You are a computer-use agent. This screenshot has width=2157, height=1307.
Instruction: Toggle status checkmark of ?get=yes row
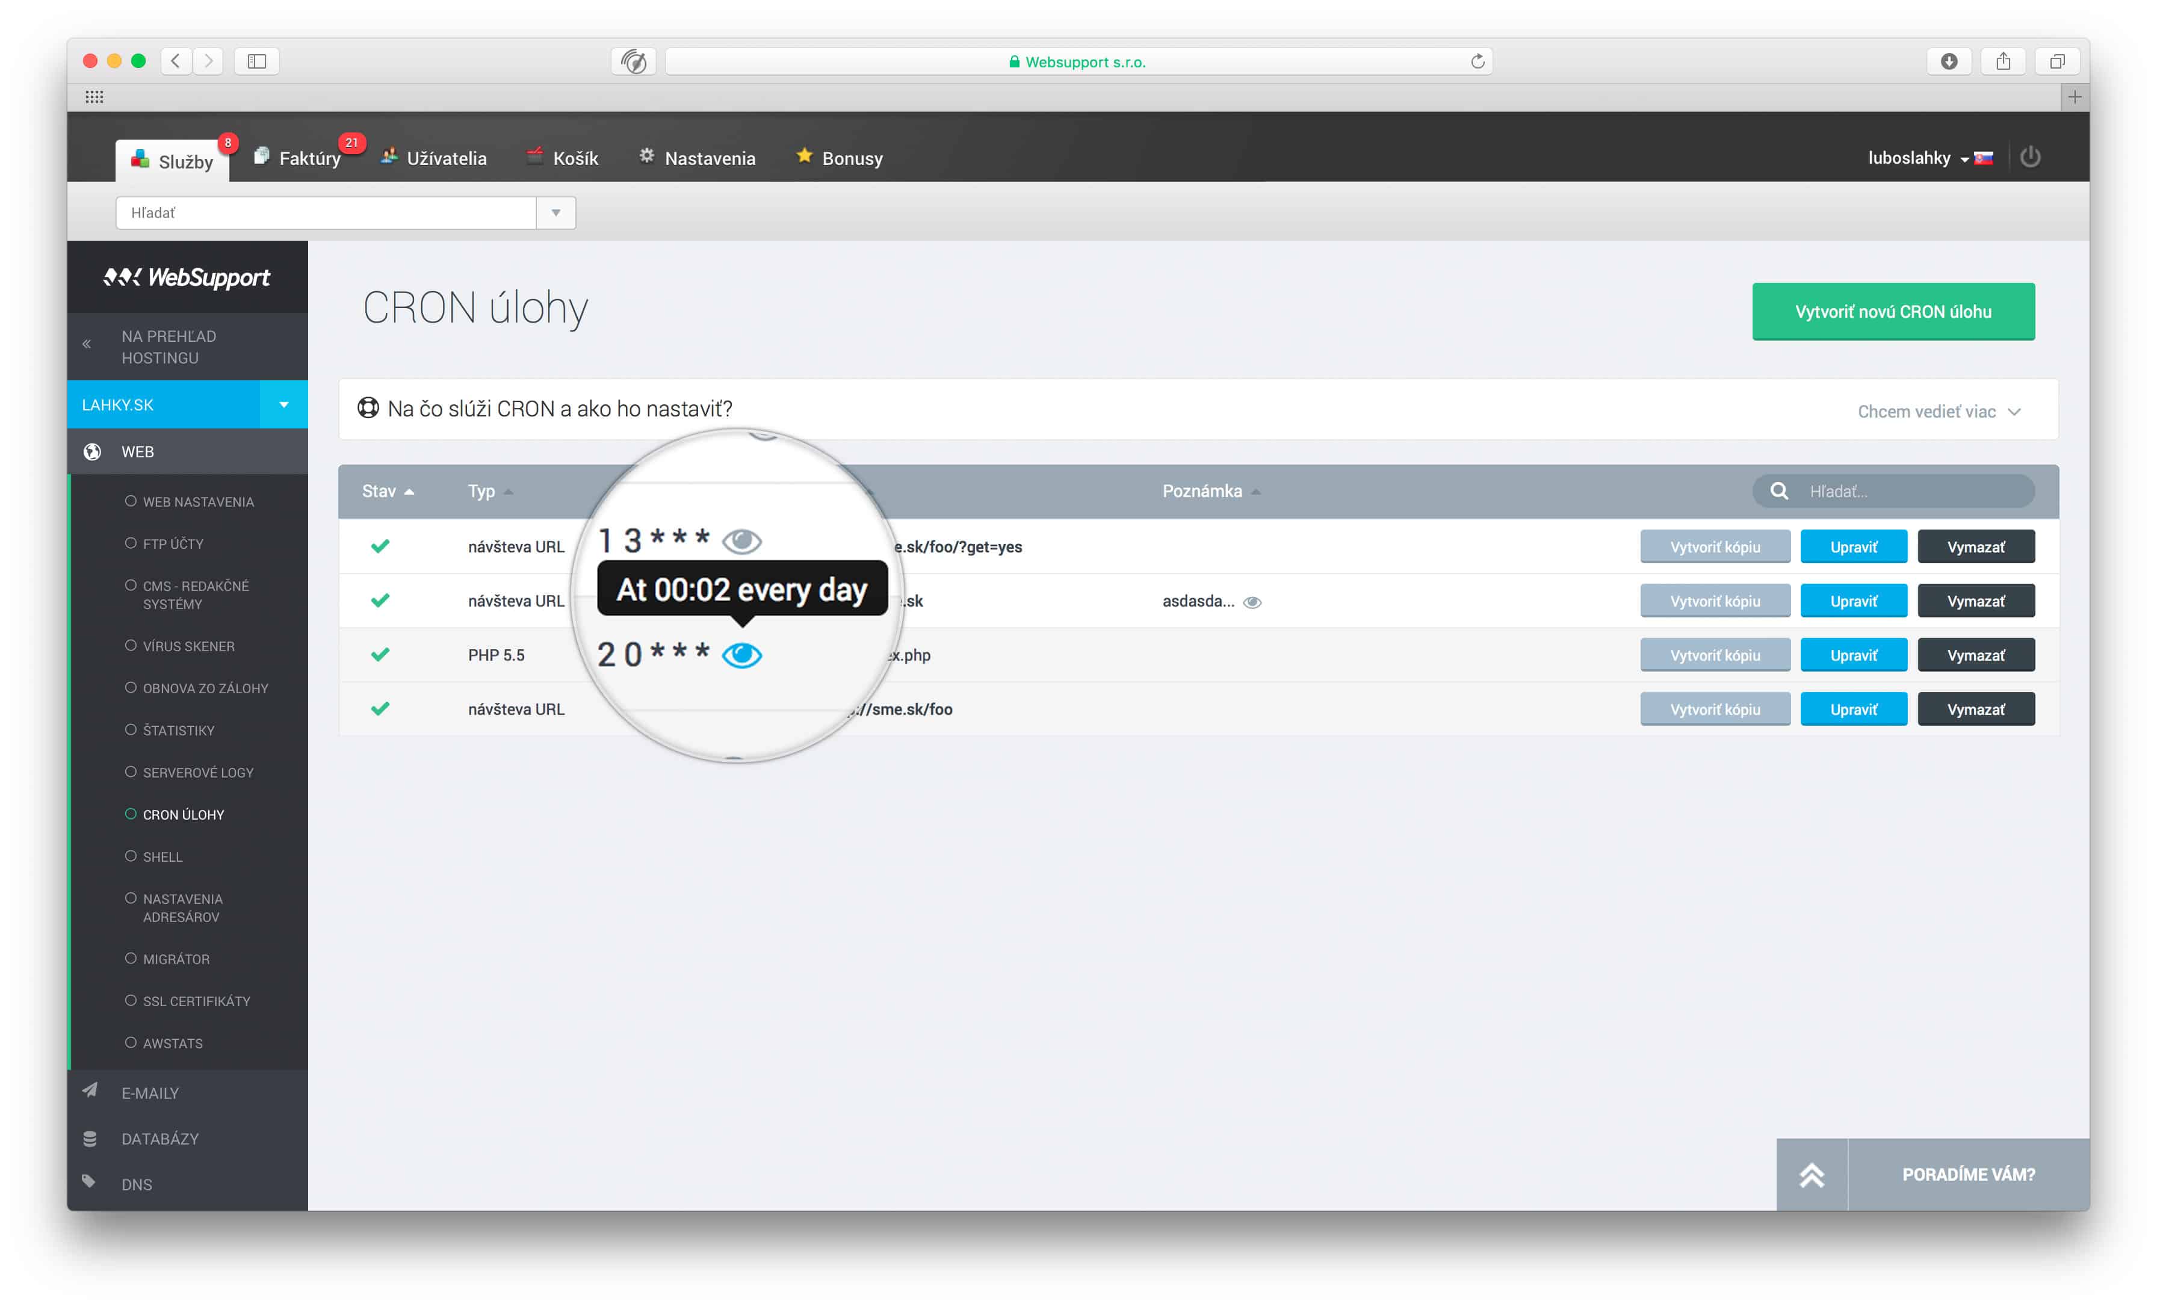click(x=380, y=546)
